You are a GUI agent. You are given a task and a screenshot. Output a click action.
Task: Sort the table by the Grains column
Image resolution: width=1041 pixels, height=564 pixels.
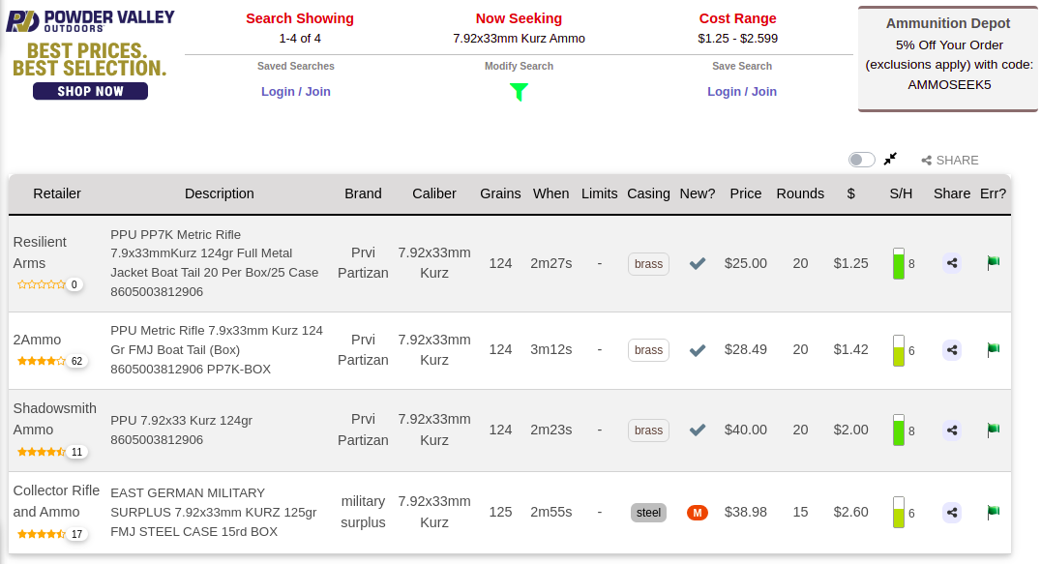pos(500,193)
